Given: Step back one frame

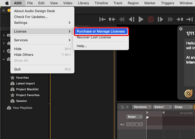Looking at the screenshot, I should coord(131,19).
